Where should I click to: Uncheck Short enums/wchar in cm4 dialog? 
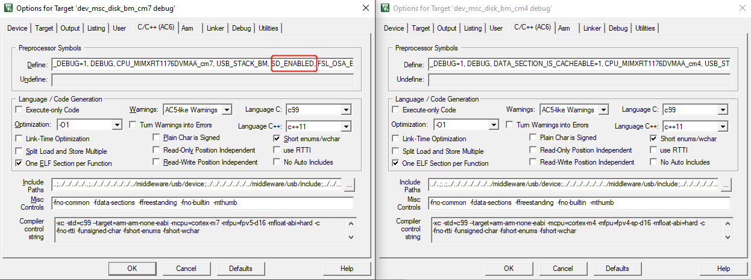tap(655, 138)
